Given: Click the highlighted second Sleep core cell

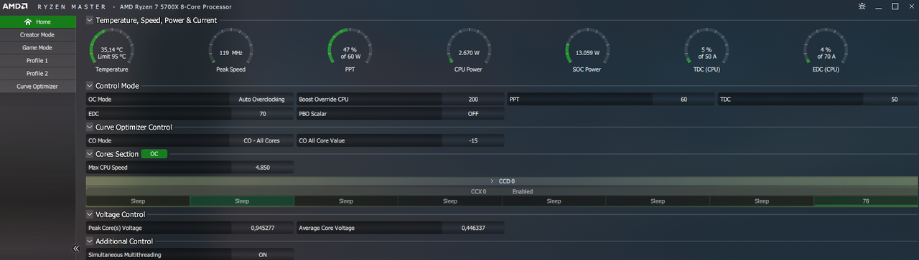Looking at the screenshot, I should (x=242, y=201).
